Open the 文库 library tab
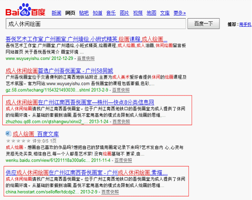The width and height of the screenshot is (252, 200). tap(165, 13)
